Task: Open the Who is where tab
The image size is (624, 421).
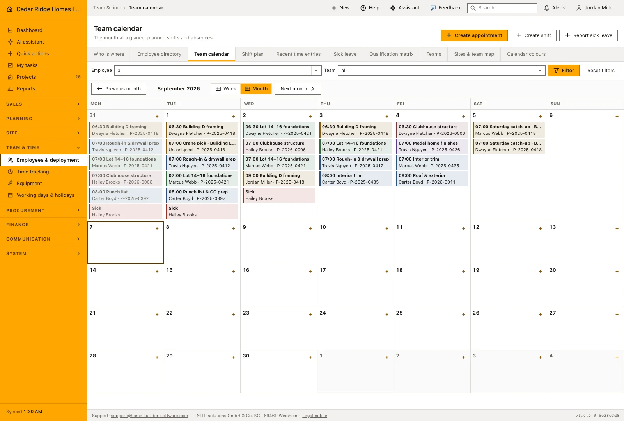Action: [109, 54]
